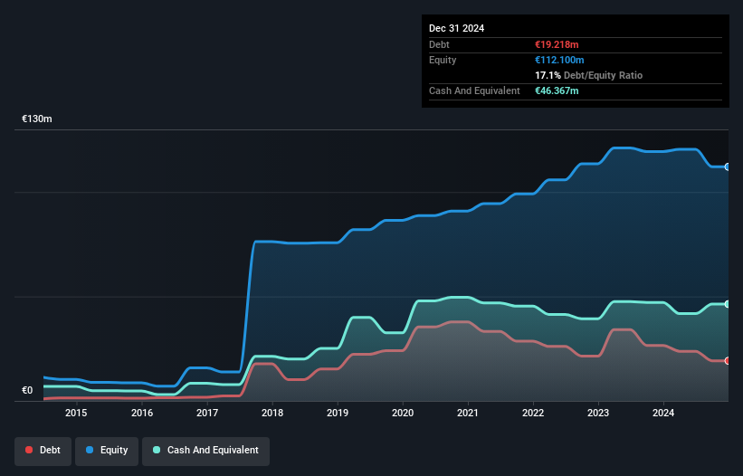The height and width of the screenshot is (476, 743).
Task: Click the blue Equity endpoint marker
Action: pos(727,167)
